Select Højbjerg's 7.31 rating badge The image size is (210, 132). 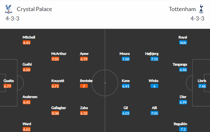pos(154,59)
